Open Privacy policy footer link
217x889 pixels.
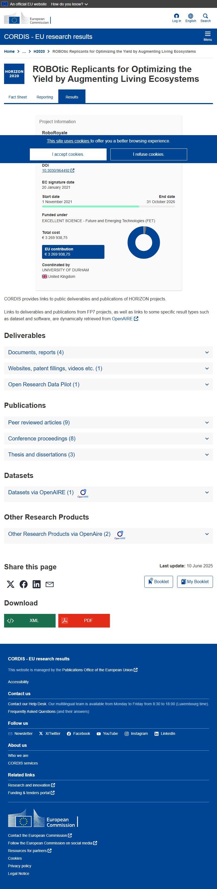tap(20, 866)
